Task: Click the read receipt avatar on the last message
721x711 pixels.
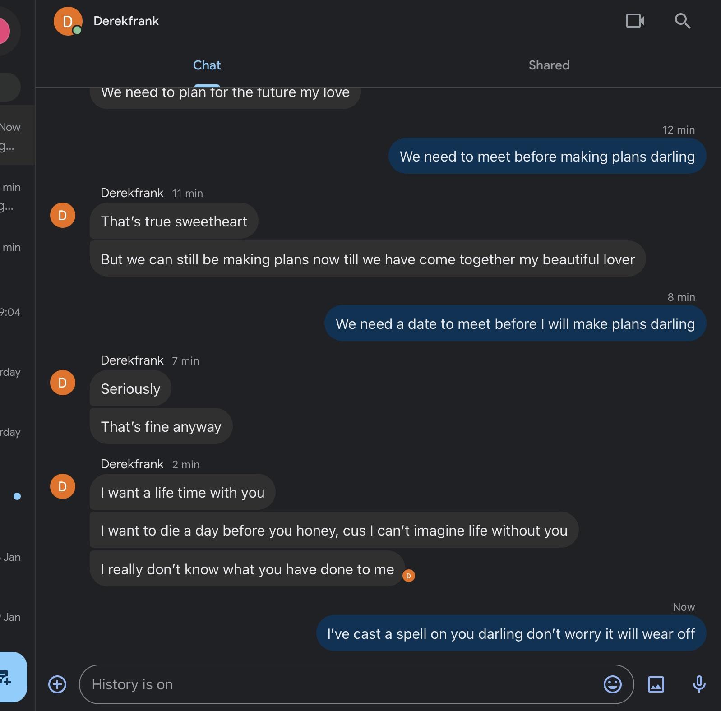Action: (x=408, y=576)
